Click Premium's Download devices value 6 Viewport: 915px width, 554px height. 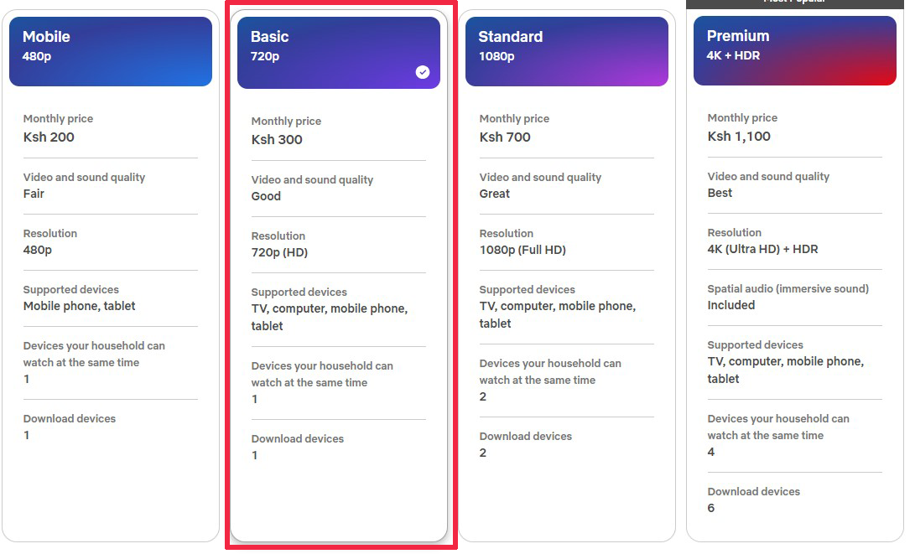pyautogui.click(x=710, y=508)
